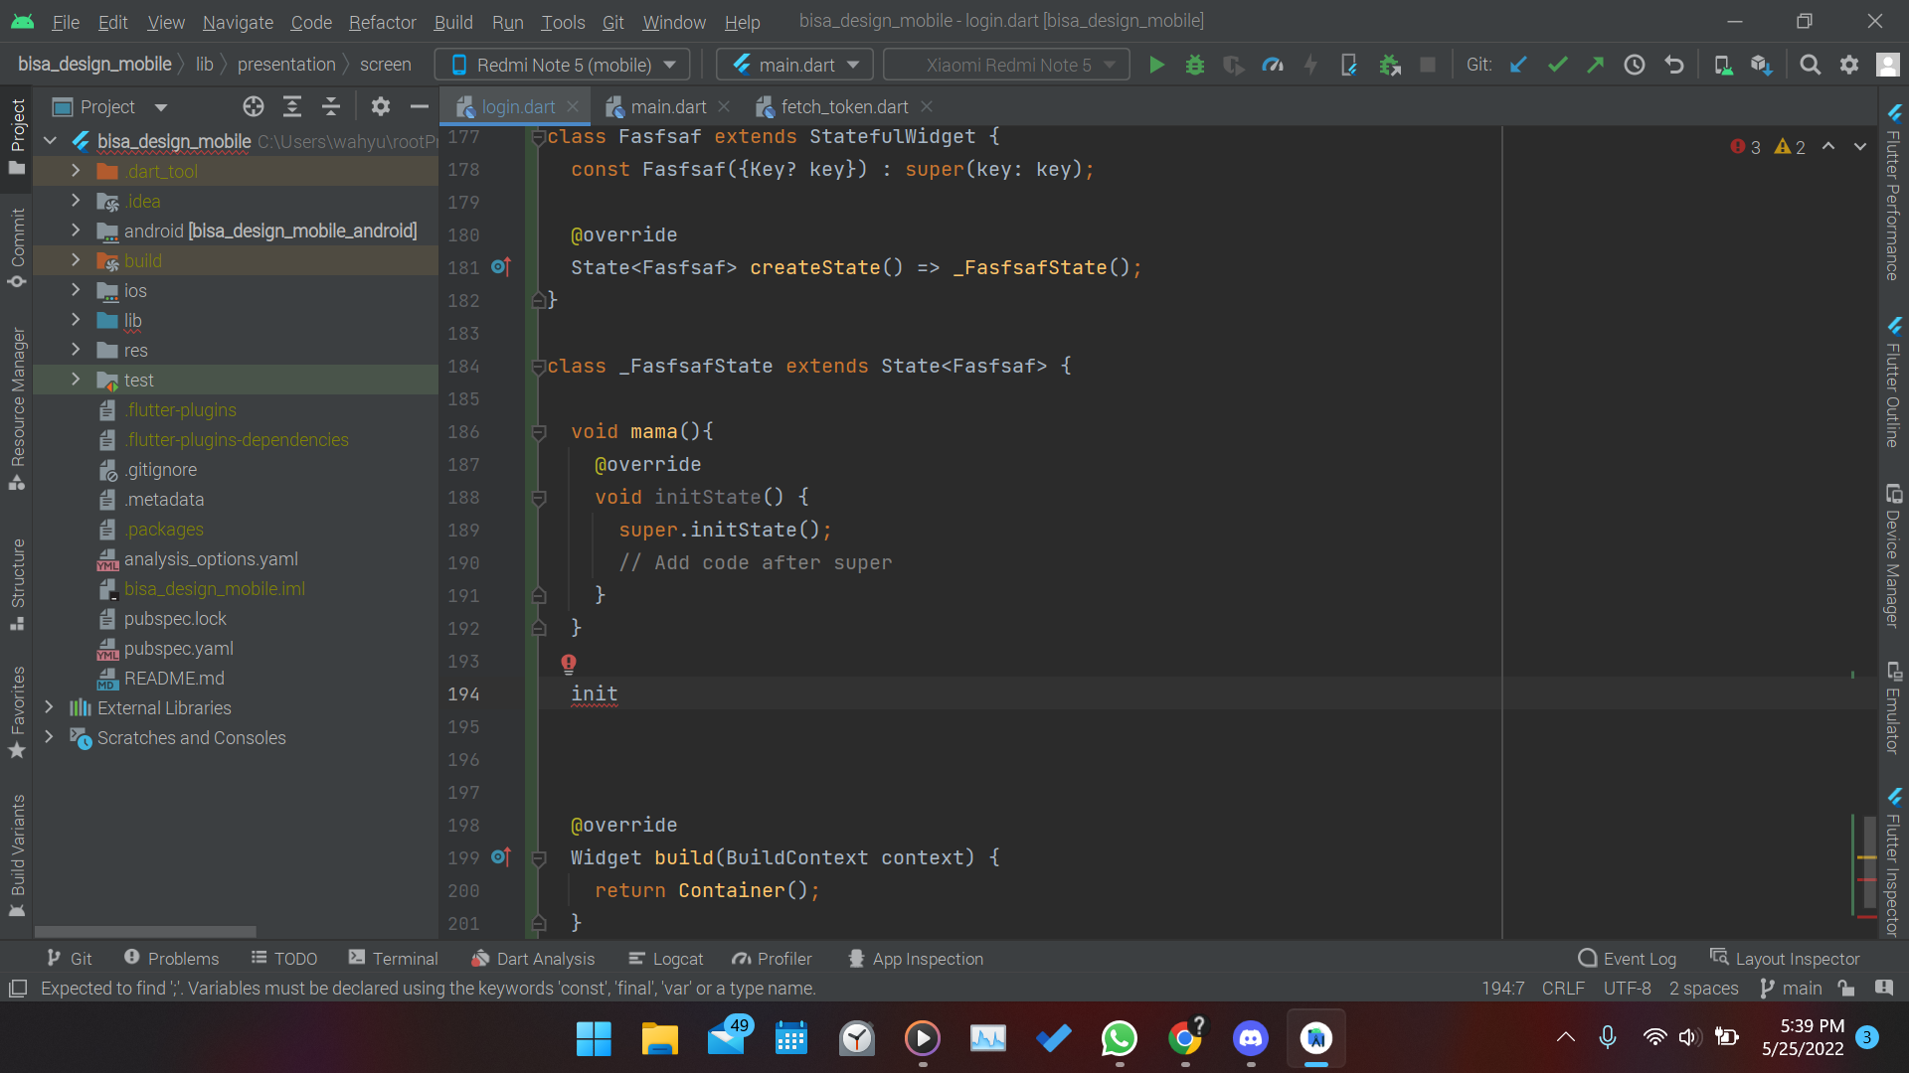Attach debugger to Android process icon
This screenshot has width=1909, height=1073.
[1390, 65]
